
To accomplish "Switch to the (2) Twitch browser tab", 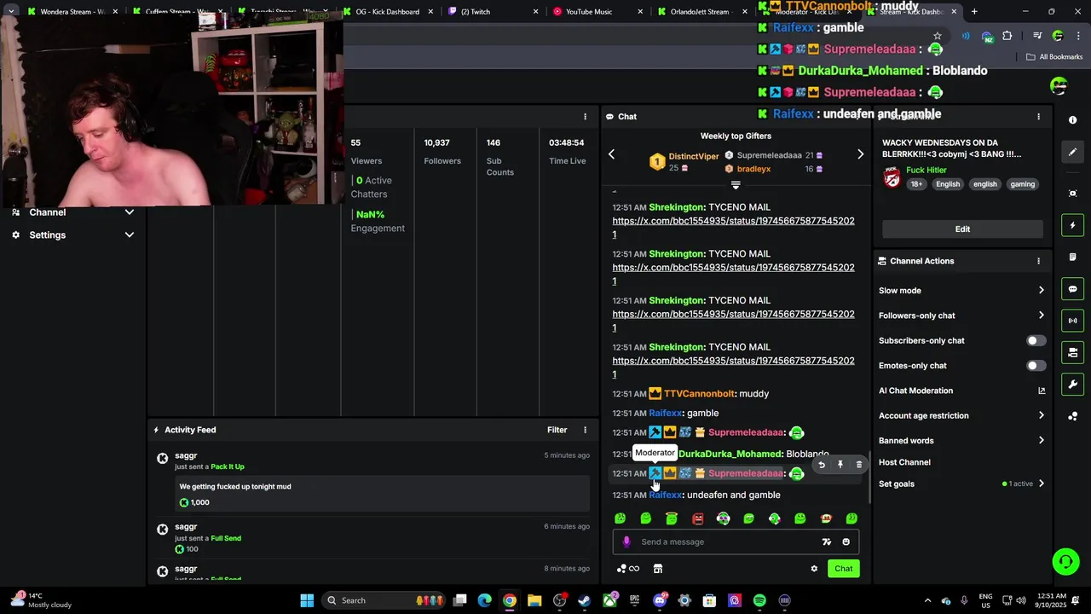I will (494, 12).
